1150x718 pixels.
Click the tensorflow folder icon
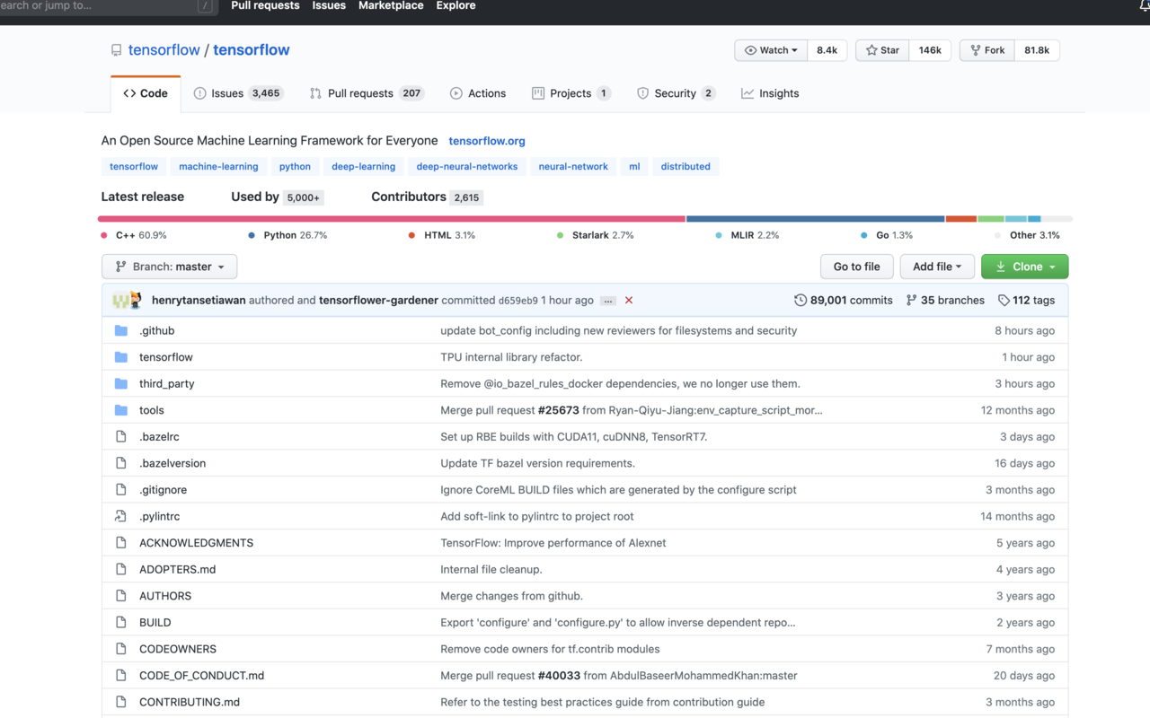121,357
